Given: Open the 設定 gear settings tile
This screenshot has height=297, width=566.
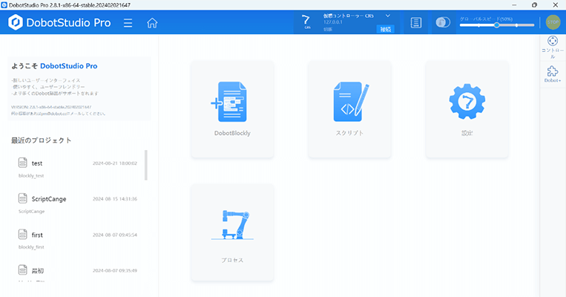Looking at the screenshot, I should [x=467, y=109].
